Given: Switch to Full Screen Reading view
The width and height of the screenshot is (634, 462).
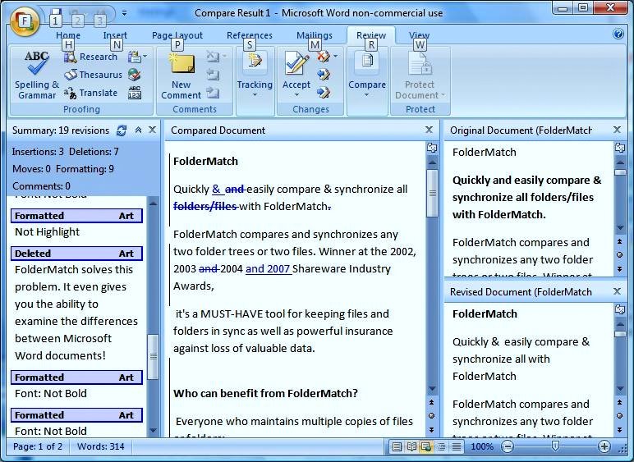Looking at the screenshot, I should coord(411,446).
